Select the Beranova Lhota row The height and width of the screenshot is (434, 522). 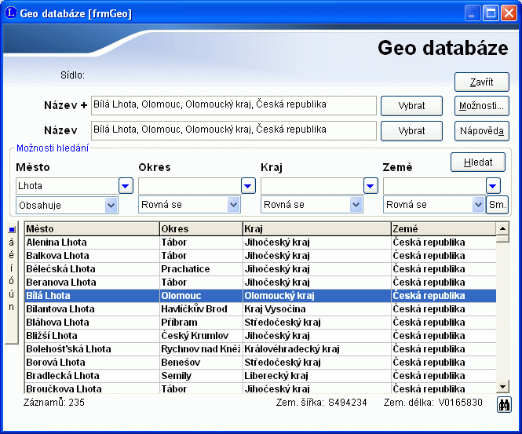coord(261,283)
